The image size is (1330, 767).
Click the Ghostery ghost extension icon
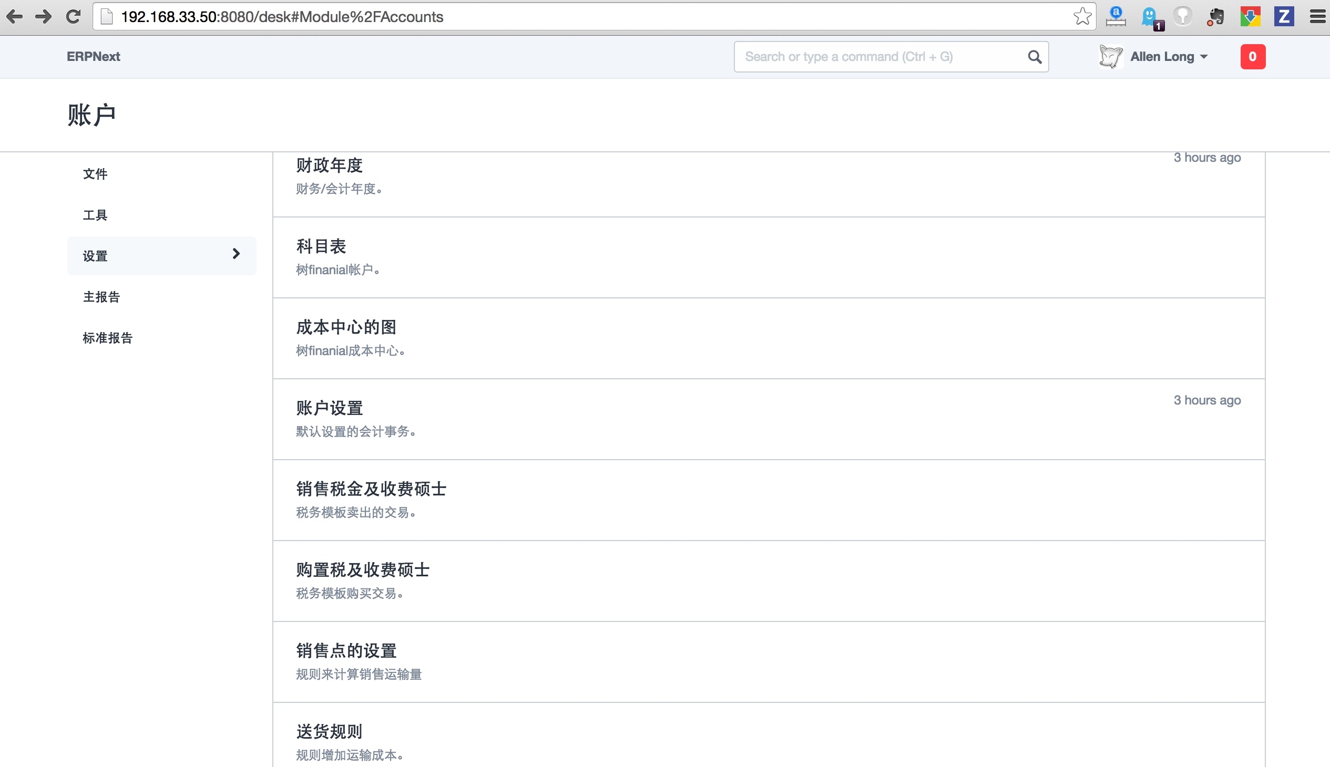click(x=1150, y=17)
